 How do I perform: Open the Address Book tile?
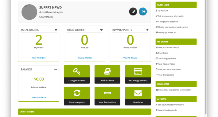point(107,75)
